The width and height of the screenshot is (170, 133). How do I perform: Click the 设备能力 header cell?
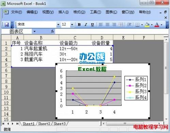pyautogui.click(x=75, y=43)
